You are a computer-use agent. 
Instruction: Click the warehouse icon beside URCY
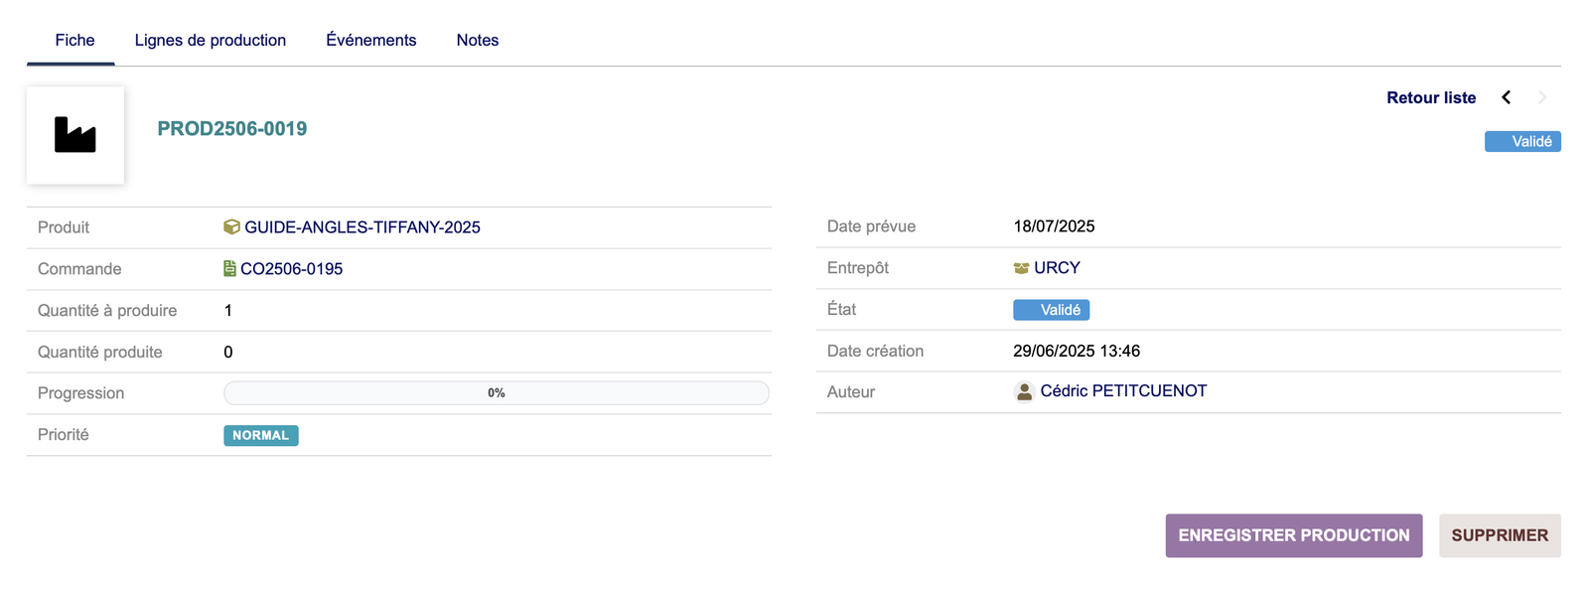point(1021,268)
